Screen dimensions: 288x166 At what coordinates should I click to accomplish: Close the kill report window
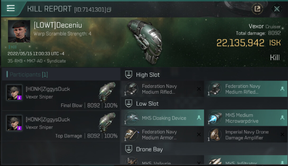pos(277,9)
